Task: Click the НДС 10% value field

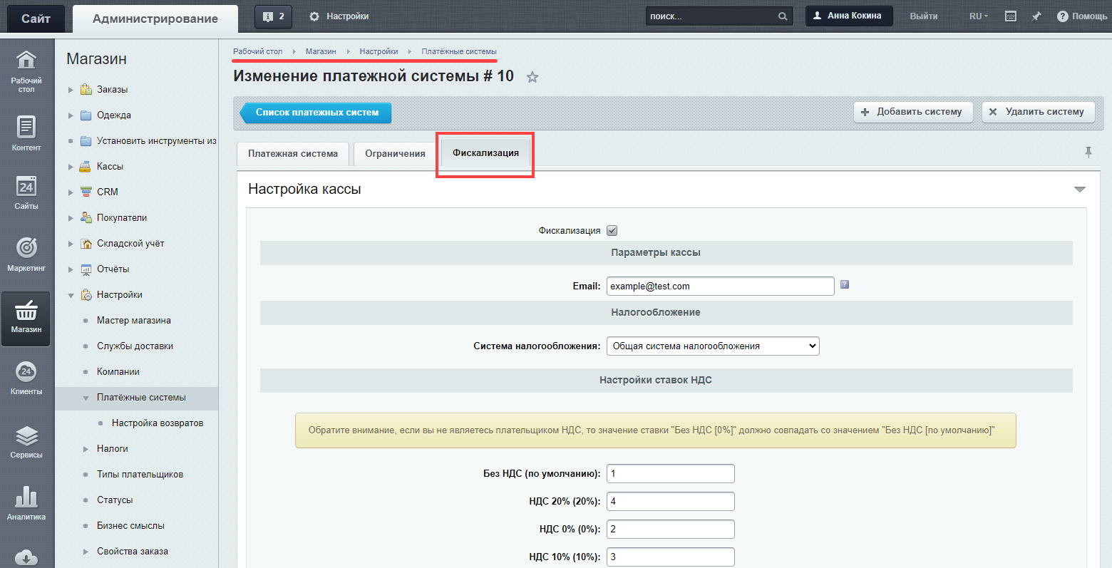Action: pyautogui.click(x=670, y=557)
